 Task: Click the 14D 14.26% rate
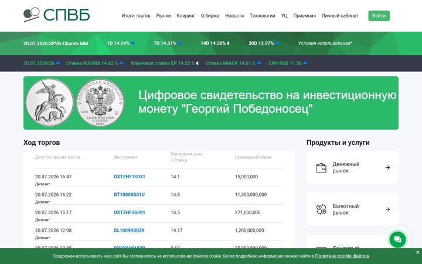tap(213, 43)
